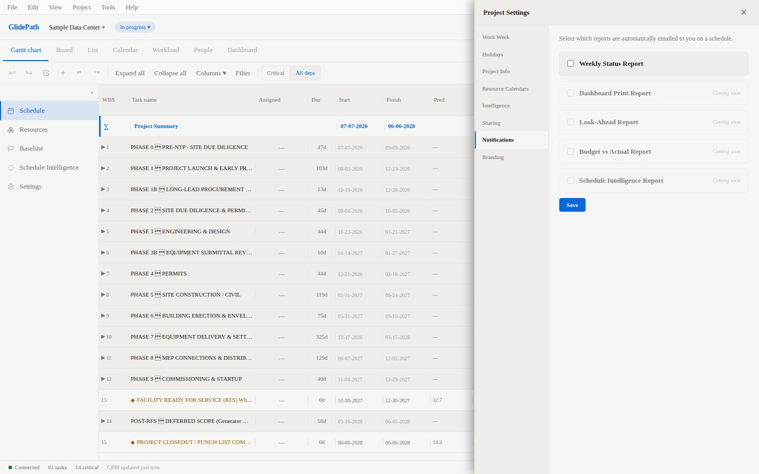Viewport: 759px width, 474px height.
Task: Open the In progress status dropdown
Action: [x=135, y=27]
